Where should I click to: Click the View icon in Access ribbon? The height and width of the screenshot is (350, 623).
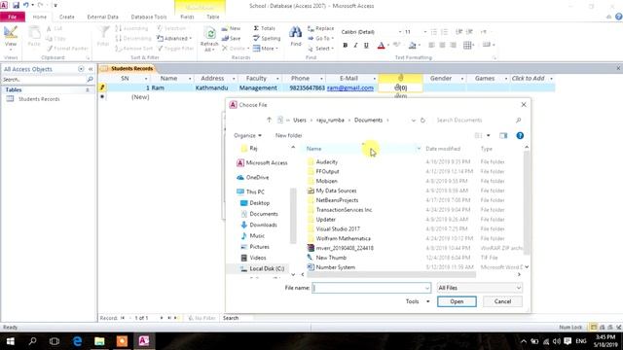[x=11, y=33]
